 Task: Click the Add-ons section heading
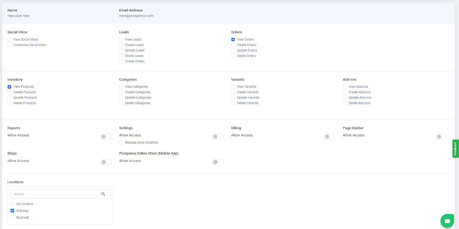click(x=349, y=79)
